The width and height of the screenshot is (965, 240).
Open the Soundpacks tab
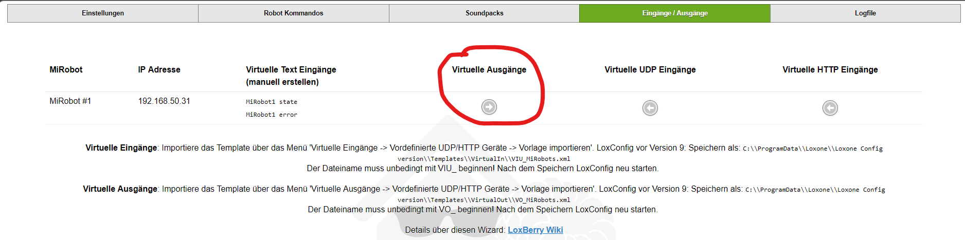(x=485, y=13)
